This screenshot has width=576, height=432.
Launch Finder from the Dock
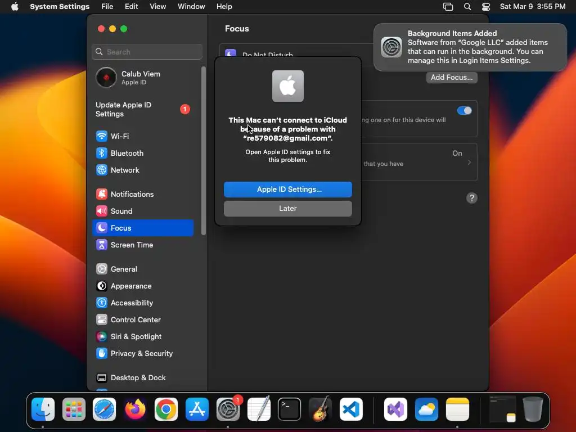(x=43, y=409)
